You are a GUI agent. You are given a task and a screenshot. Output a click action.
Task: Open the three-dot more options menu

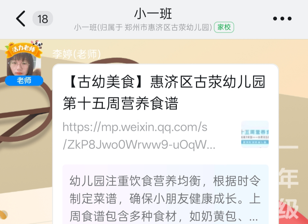(282, 19)
